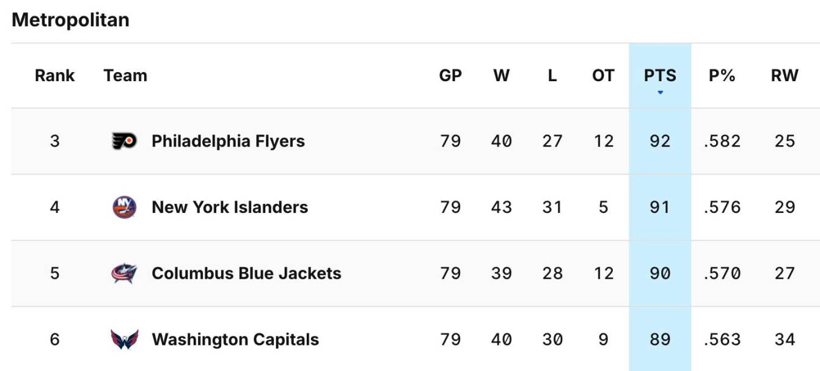
Task: Select the Columbus Blue Jackets logo
Action: point(126,273)
